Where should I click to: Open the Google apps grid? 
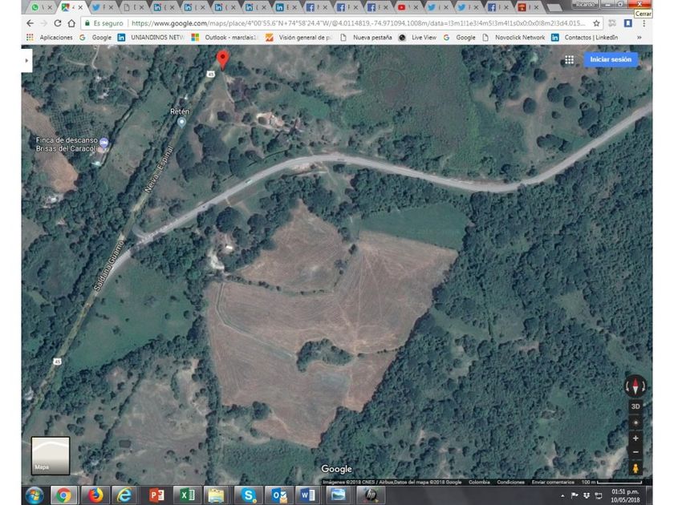pyautogui.click(x=569, y=59)
